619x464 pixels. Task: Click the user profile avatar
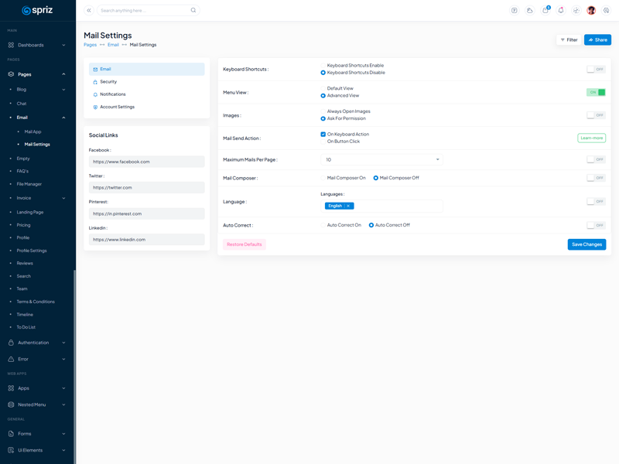[591, 11]
